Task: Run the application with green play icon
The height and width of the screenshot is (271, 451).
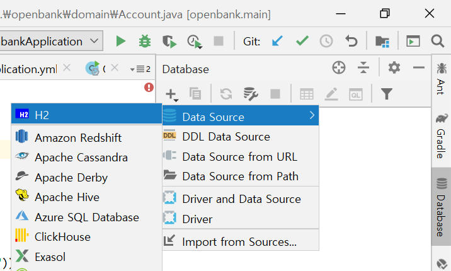Action: 121,41
